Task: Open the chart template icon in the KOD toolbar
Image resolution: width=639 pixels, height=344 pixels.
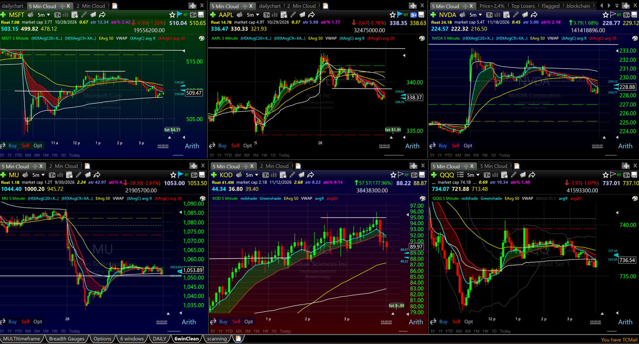Action: (x=267, y=175)
